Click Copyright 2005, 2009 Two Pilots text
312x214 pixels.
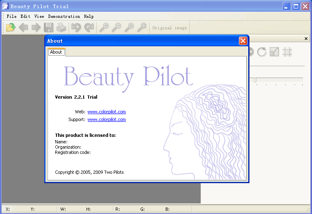coord(89,172)
